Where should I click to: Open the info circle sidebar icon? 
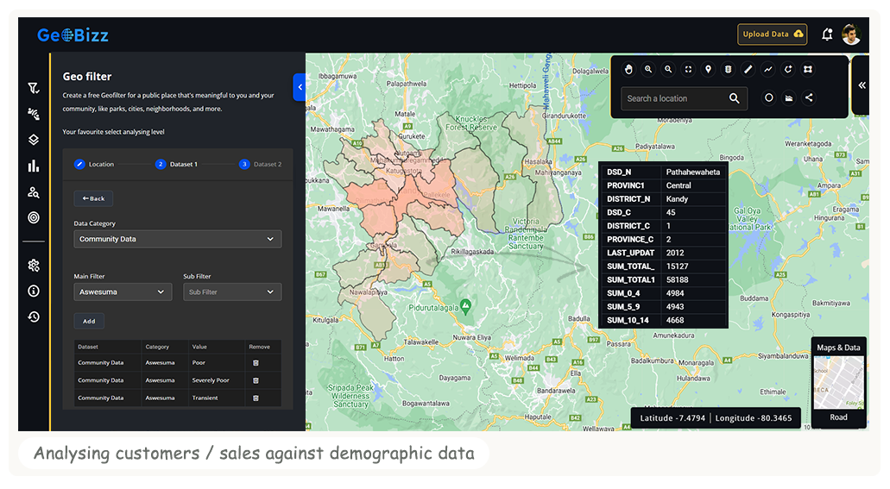tap(34, 291)
